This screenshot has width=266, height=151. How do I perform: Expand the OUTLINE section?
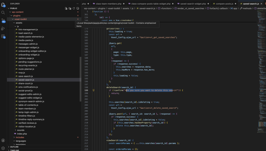14,147
